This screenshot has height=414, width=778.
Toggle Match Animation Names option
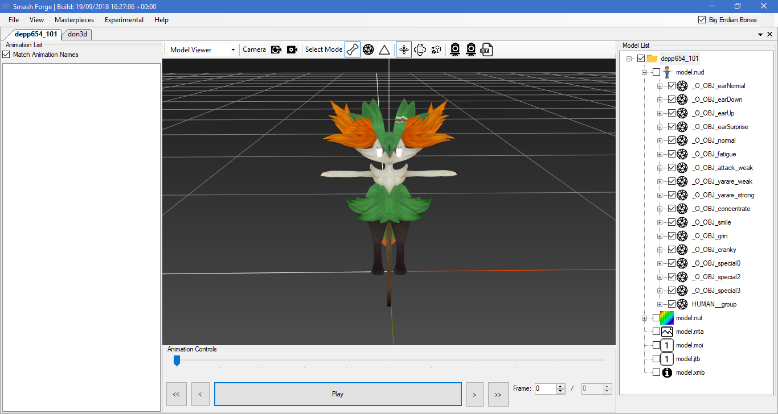[6, 54]
